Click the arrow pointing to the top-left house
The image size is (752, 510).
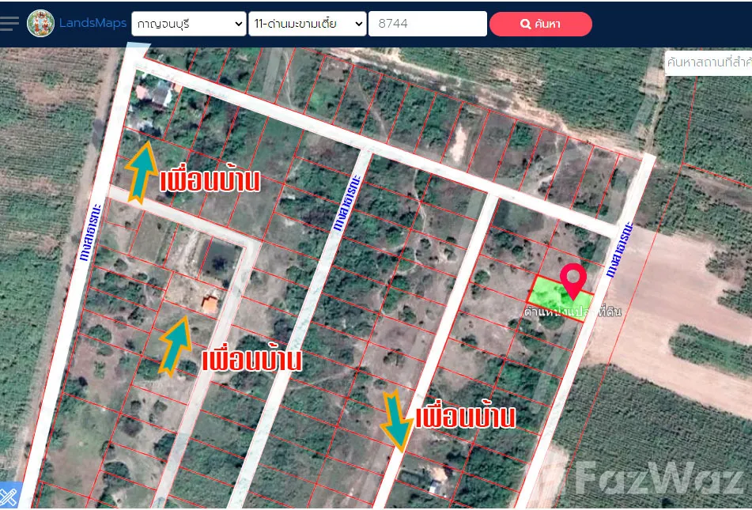(141, 172)
